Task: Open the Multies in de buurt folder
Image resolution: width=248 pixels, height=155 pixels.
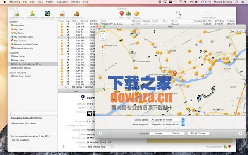Action: tap(23, 68)
